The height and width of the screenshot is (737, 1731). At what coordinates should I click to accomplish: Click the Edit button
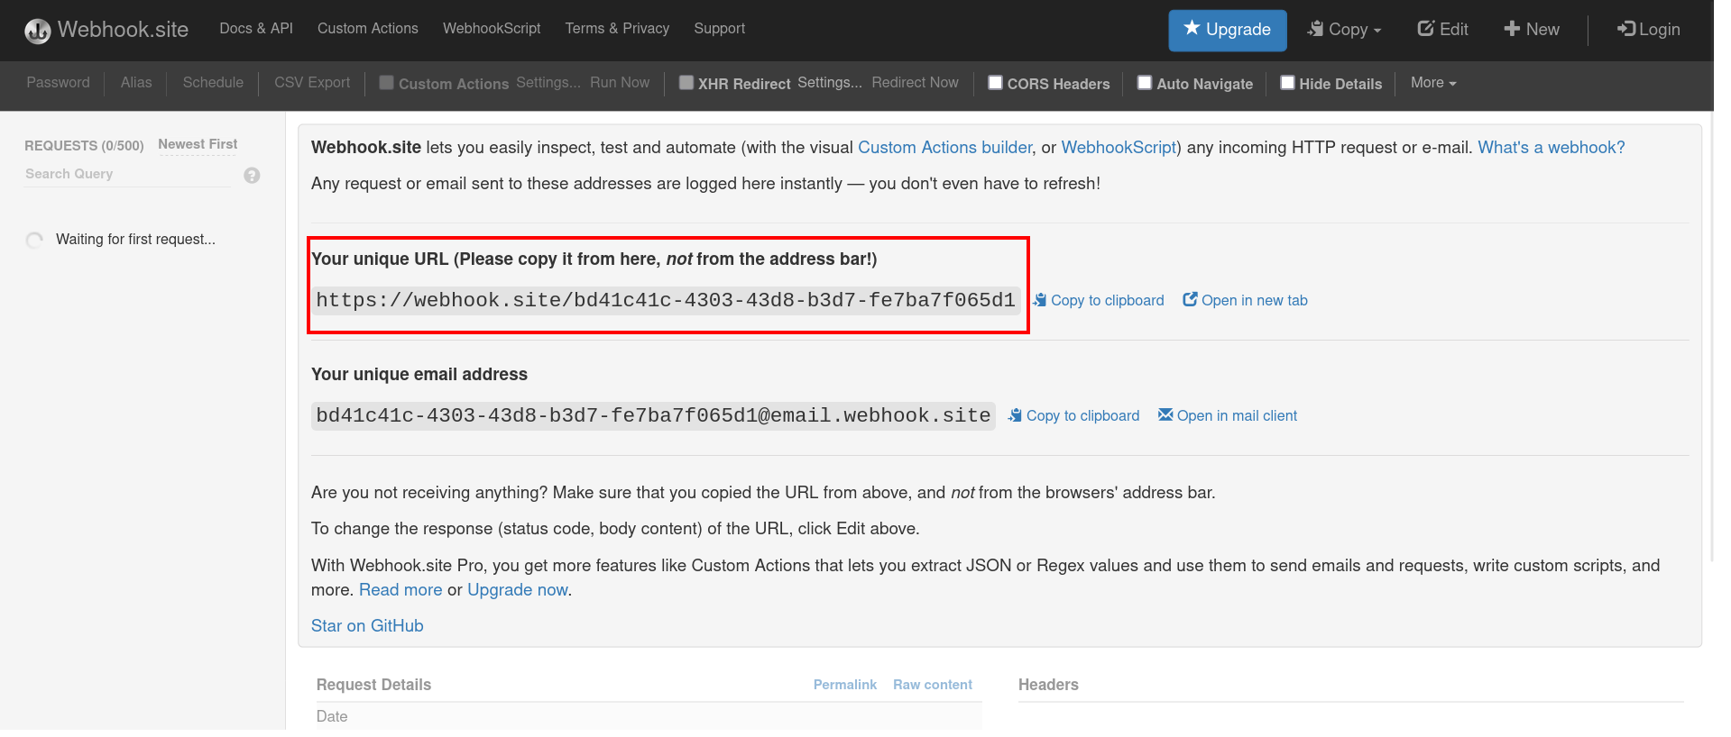coord(1442,30)
